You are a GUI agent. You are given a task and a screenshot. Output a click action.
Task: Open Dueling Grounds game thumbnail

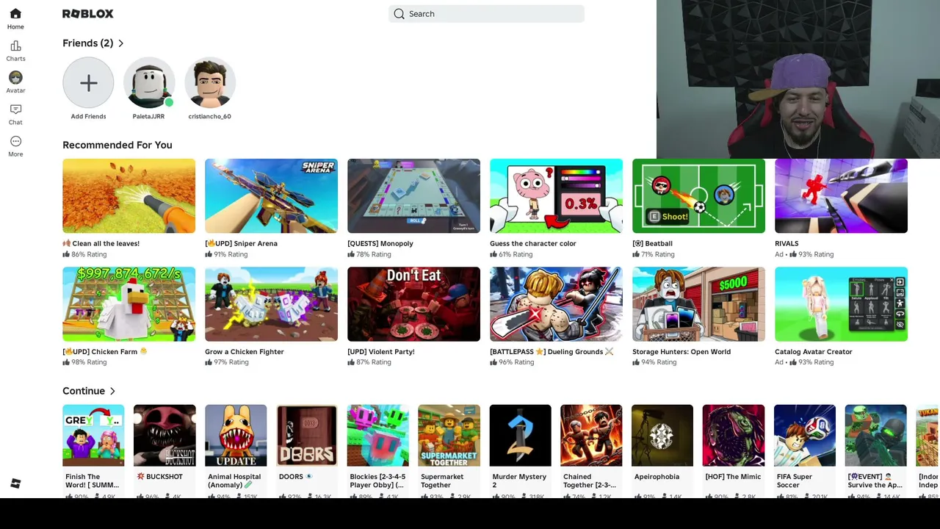556,304
